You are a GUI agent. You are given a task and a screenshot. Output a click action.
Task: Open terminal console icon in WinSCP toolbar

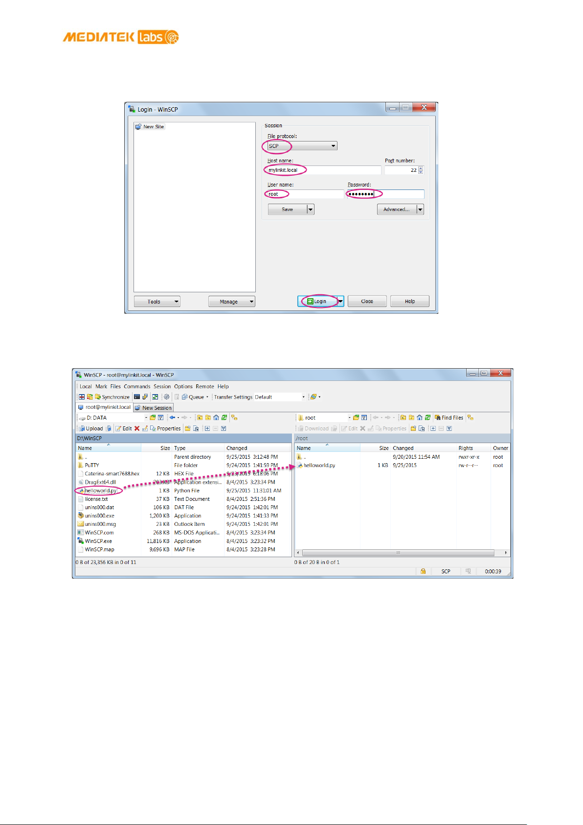(137, 397)
